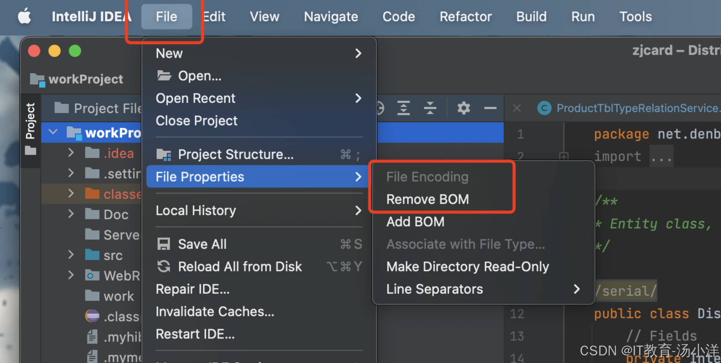The height and width of the screenshot is (363, 721).
Task: Click the WebRoot web folder icon
Action: click(x=92, y=275)
